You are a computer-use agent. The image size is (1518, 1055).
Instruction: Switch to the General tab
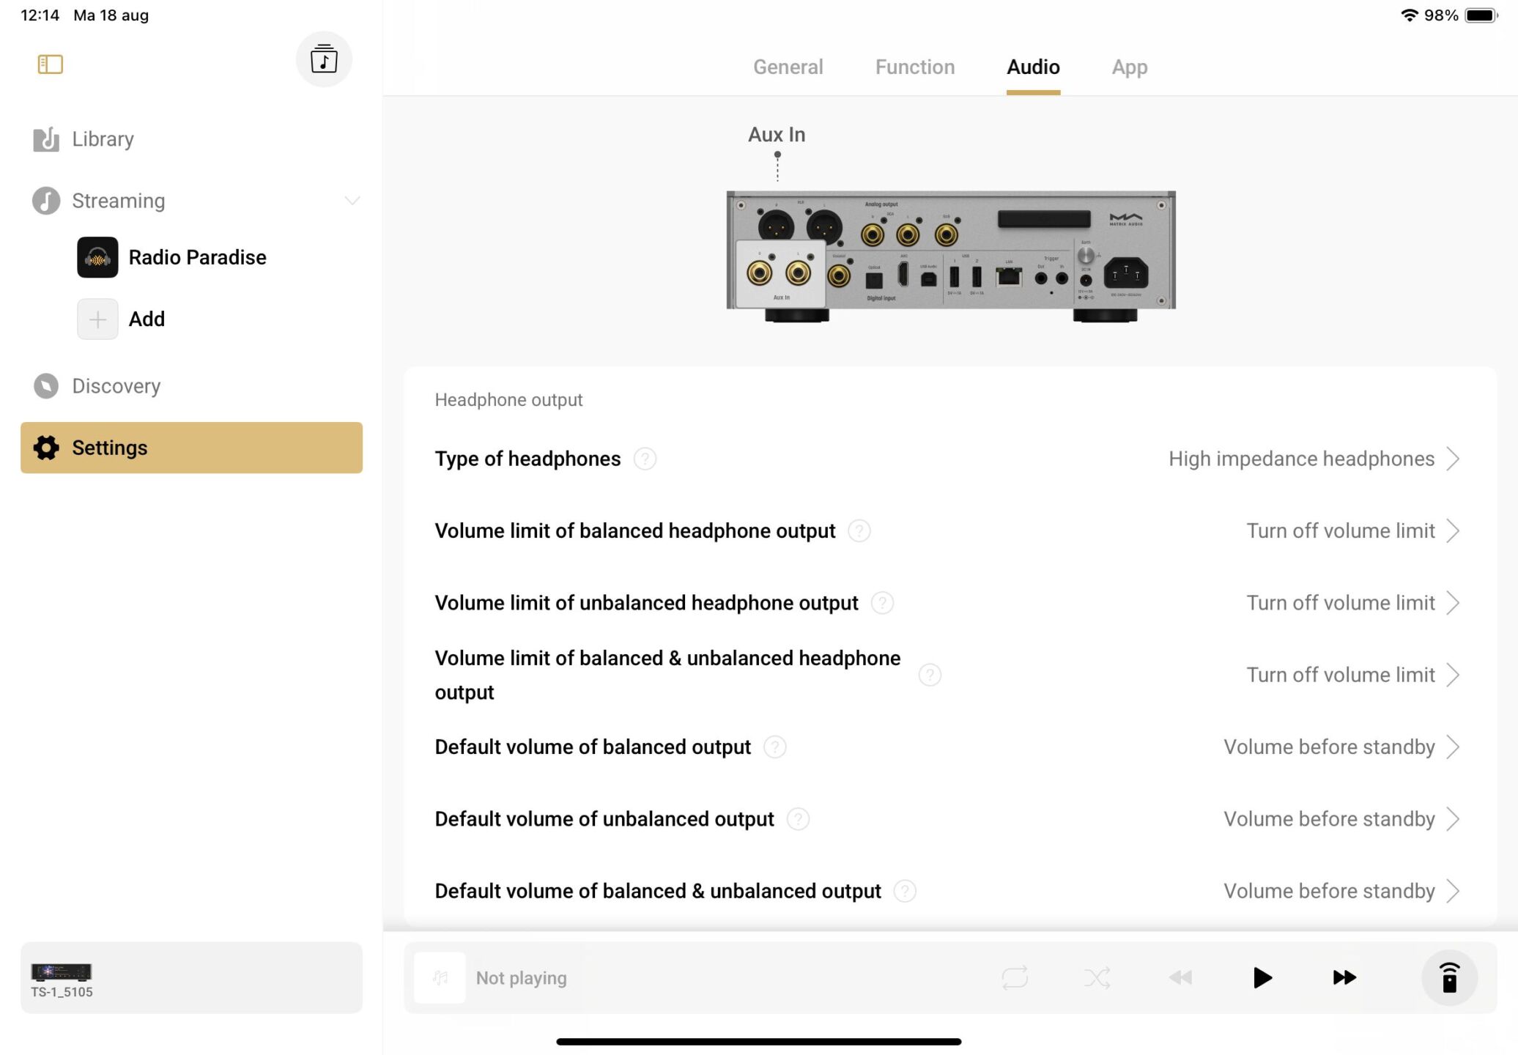pos(788,67)
